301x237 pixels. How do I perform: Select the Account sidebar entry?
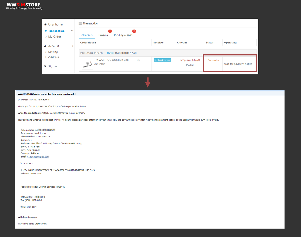pyautogui.click(x=54, y=46)
